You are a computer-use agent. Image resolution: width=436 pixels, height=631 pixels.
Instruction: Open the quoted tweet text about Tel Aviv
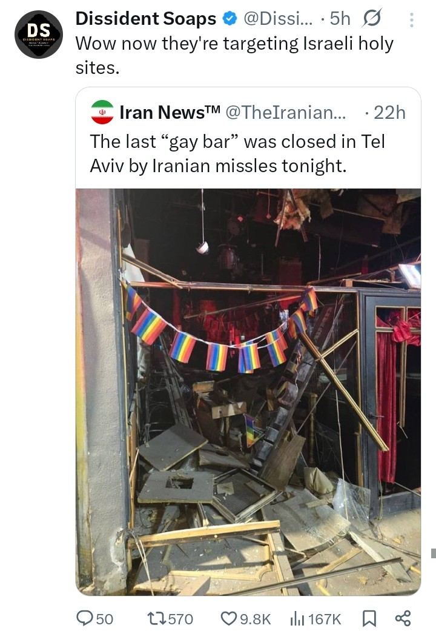(x=237, y=154)
